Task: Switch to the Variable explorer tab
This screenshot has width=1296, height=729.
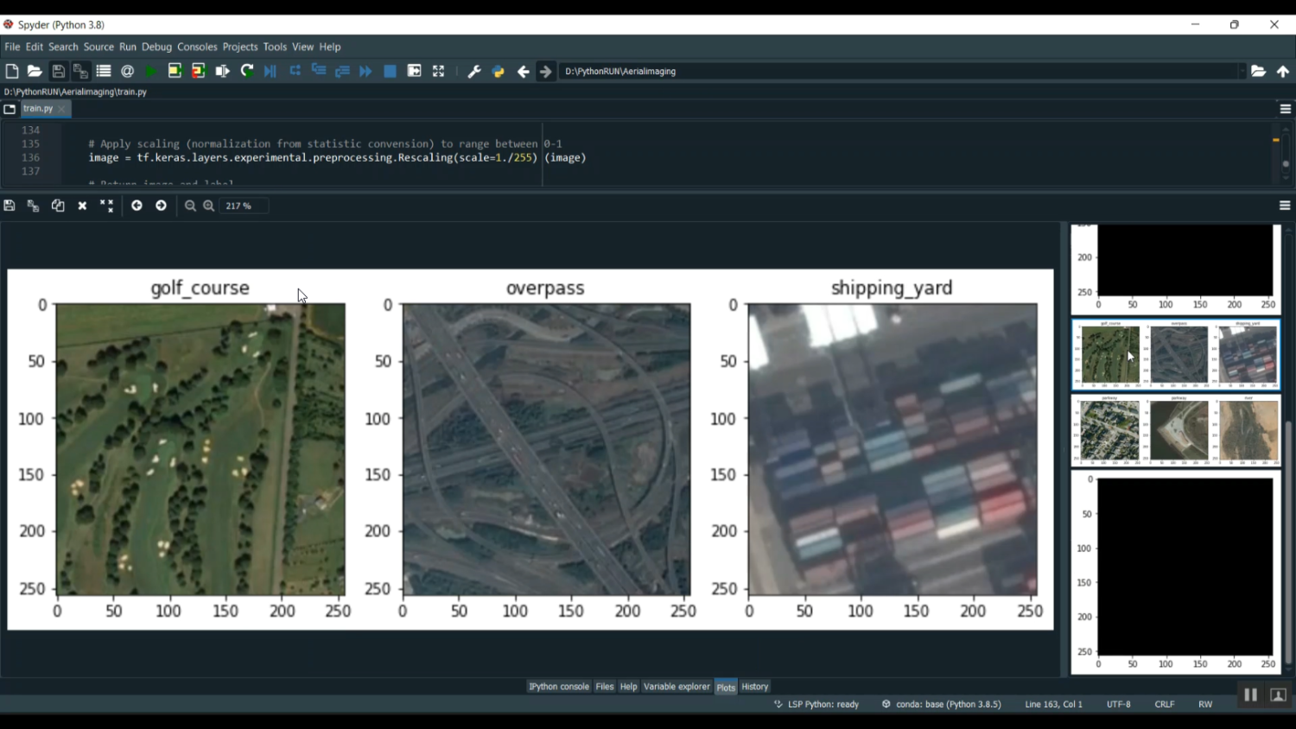Action: [x=677, y=687]
